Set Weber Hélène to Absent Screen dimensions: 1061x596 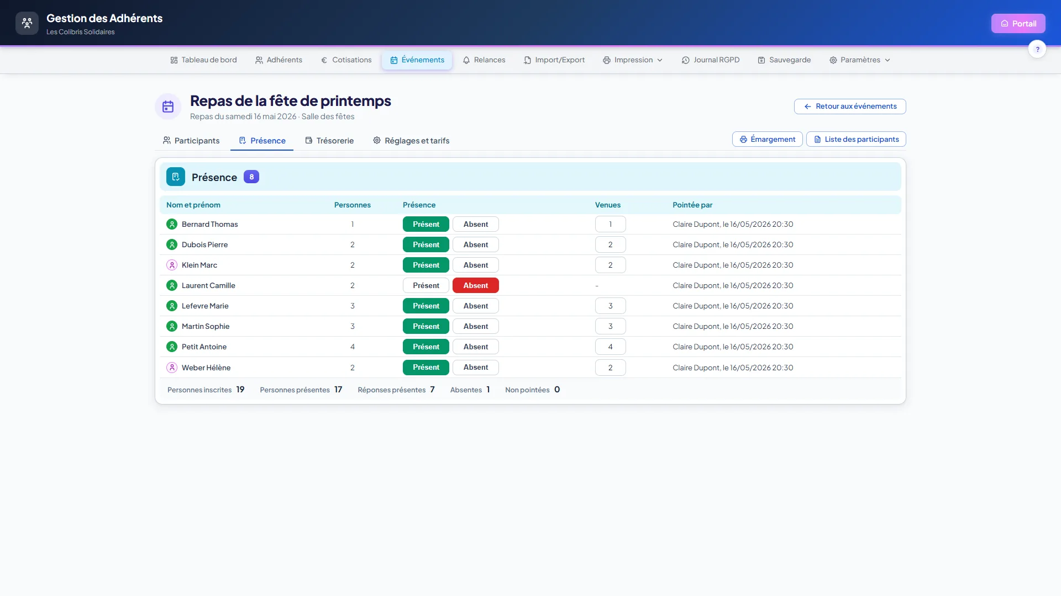[476, 368]
